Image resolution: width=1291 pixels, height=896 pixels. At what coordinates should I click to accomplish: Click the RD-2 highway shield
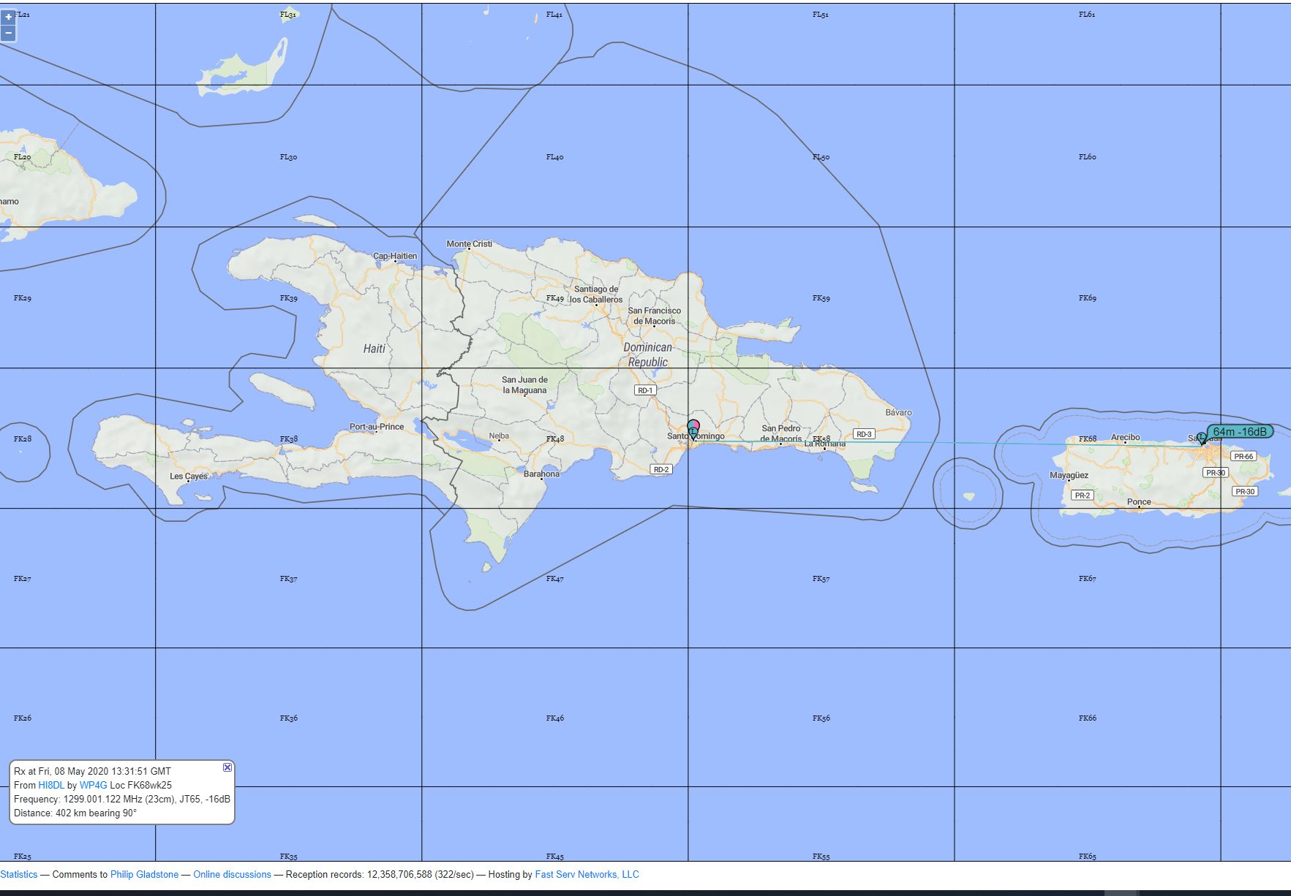tap(660, 469)
